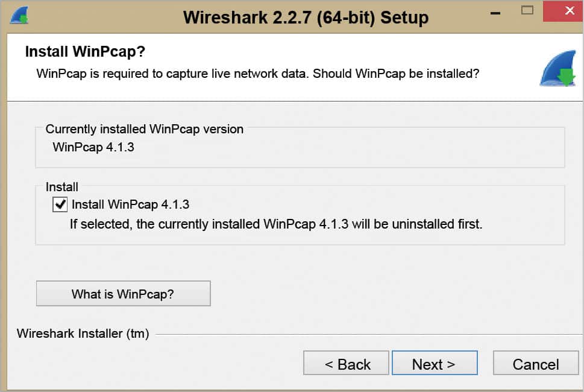Click the "Install WinPcap 4.1.3" label text

(131, 204)
